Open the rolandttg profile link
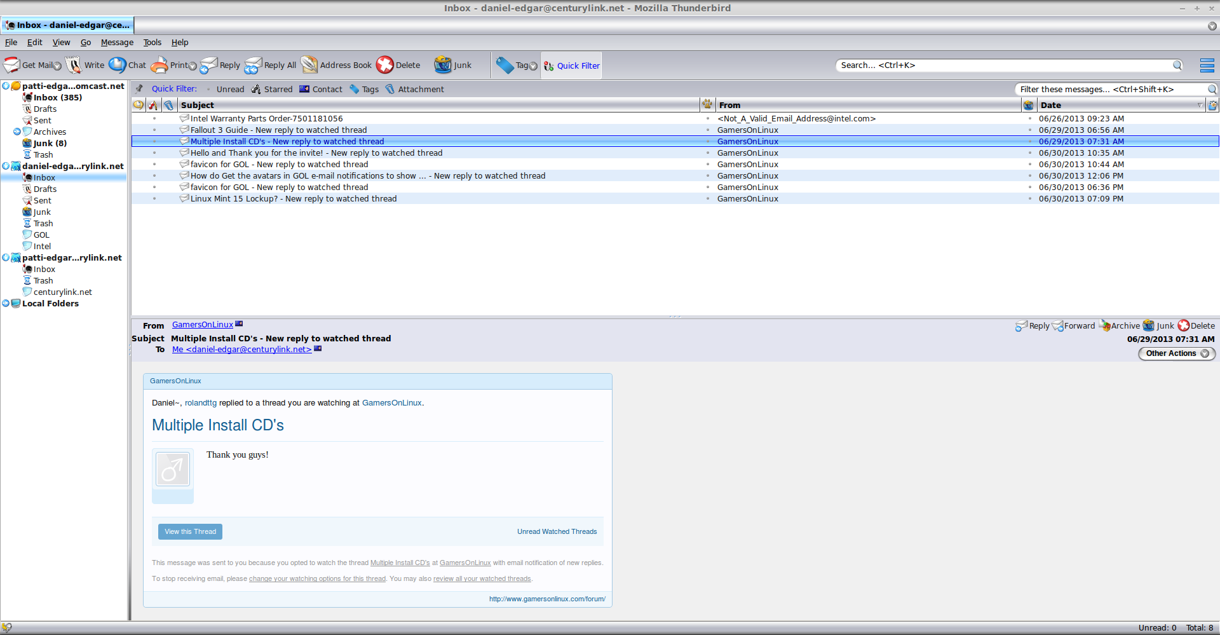The width and height of the screenshot is (1220, 635). coord(201,403)
